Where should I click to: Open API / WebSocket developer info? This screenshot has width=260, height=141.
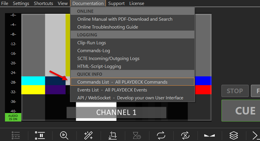click(132, 98)
